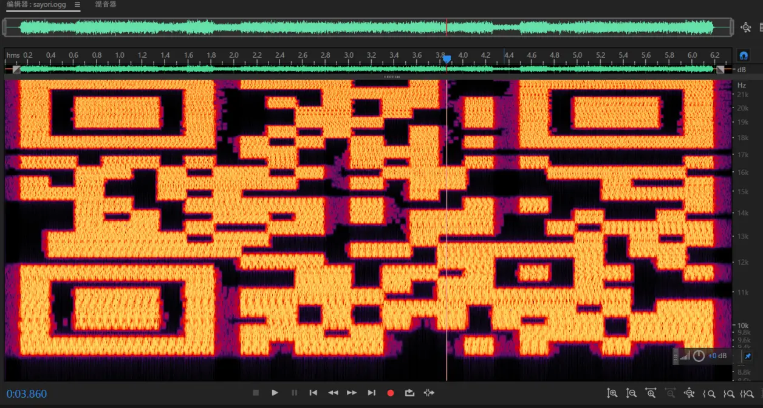Click Zoom to Selection icon

(x=747, y=393)
